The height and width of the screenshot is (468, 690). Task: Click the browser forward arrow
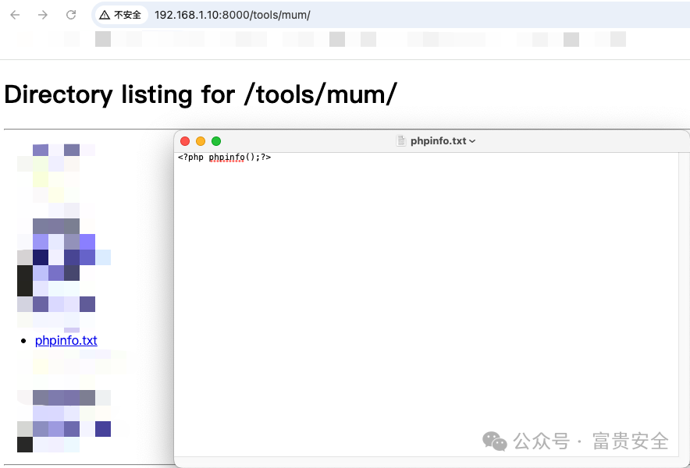click(x=43, y=15)
